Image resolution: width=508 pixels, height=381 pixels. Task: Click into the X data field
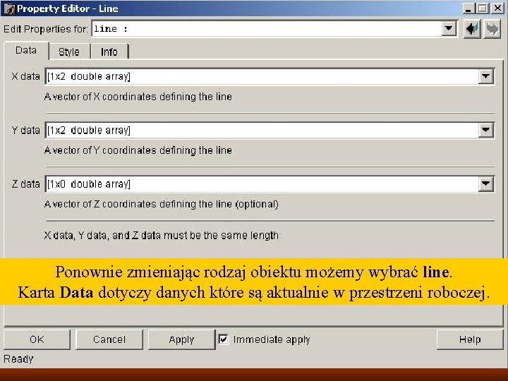click(262, 76)
